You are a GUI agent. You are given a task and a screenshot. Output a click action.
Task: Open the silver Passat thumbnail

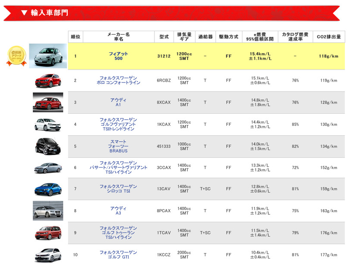click(48, 168)
